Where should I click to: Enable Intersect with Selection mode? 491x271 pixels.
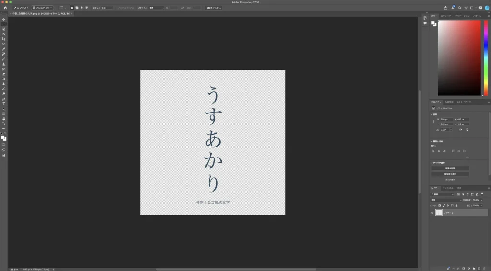pos(87,8)
